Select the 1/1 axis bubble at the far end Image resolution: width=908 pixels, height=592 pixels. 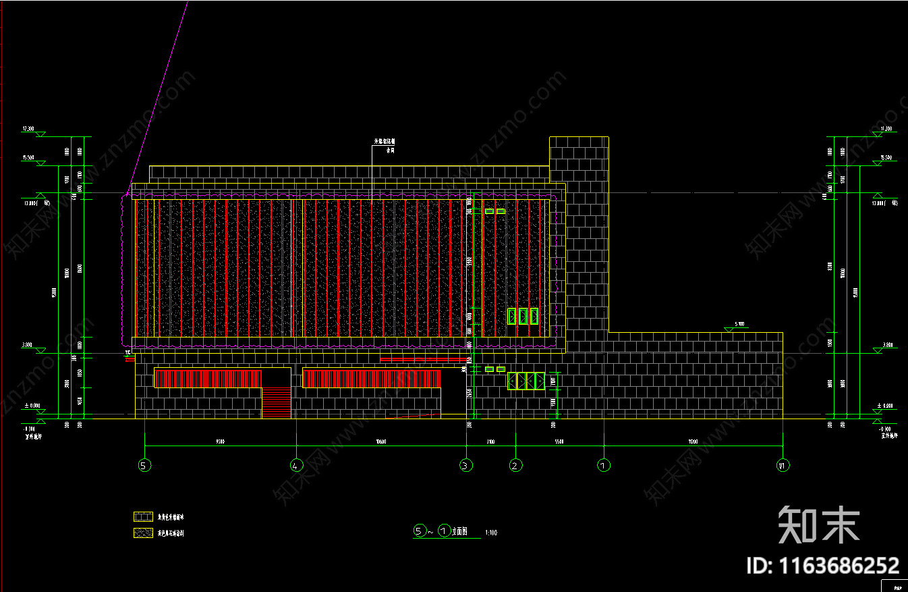point(783,465)
